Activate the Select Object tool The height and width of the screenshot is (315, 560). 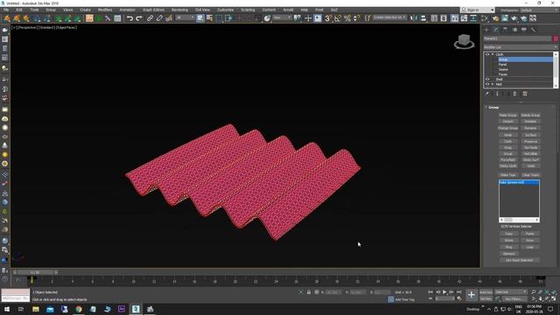200,18
